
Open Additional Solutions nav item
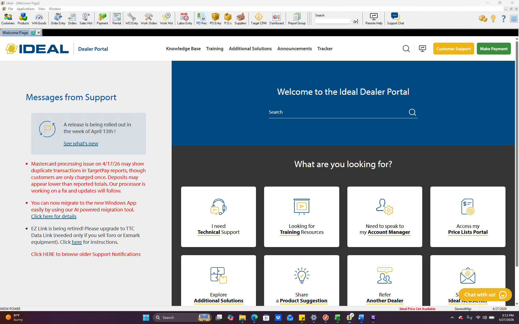pos(250,49)
